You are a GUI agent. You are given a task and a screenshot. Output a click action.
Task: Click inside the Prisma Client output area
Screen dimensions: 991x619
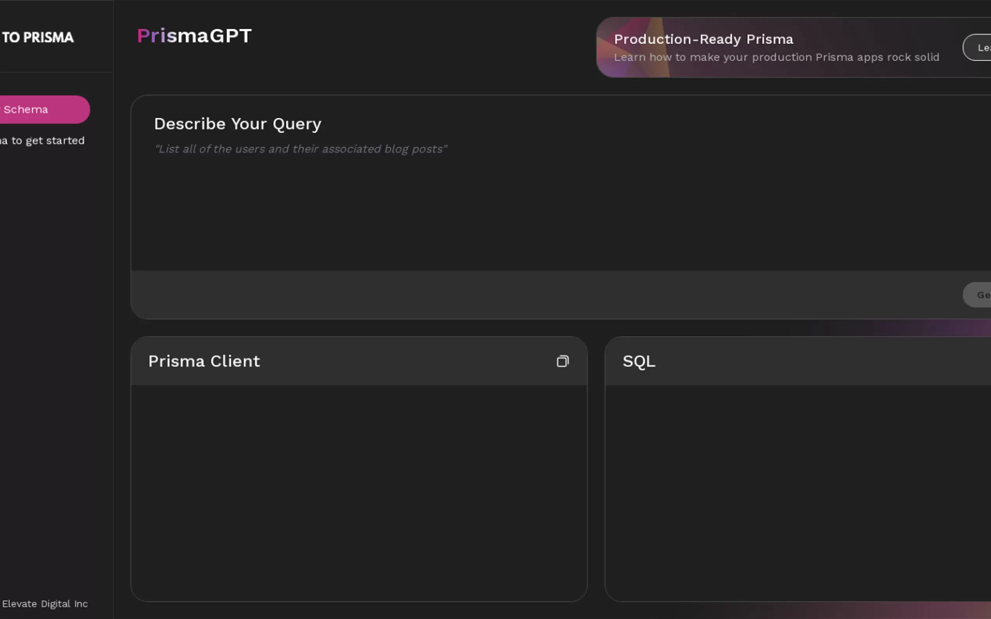tap(359, 491)
